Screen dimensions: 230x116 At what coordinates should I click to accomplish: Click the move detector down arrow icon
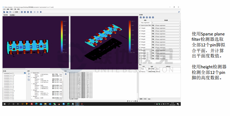[x=153, y=17]
